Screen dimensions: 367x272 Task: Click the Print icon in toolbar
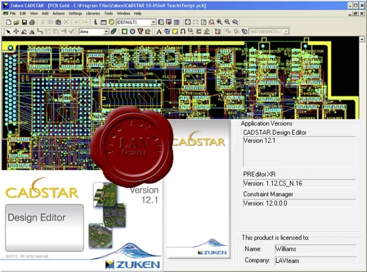[x=32, y=22]
